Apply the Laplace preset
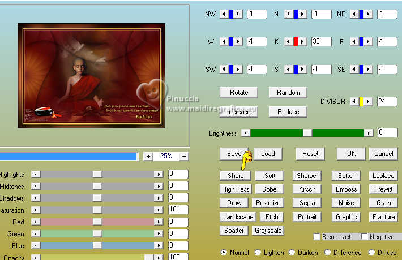 point(383,176)
